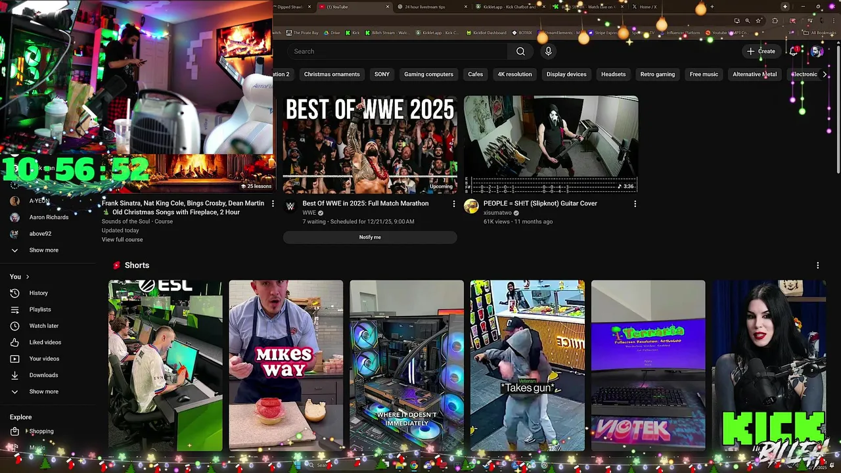Open WWE channel avatar
The image size is (841, 473).
coord(290,207)
